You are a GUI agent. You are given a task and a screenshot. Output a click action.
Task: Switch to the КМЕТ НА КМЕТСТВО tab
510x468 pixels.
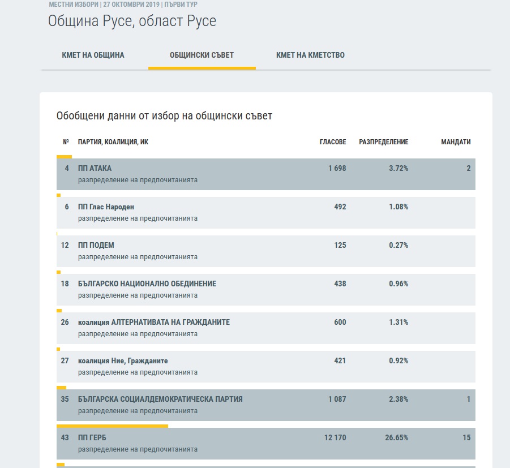point(310,55)
